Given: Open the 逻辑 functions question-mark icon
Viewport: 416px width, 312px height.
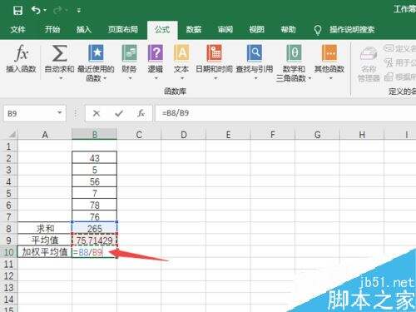Looking at the screenshot, I should pyautogui.click(x=156, y=53).
